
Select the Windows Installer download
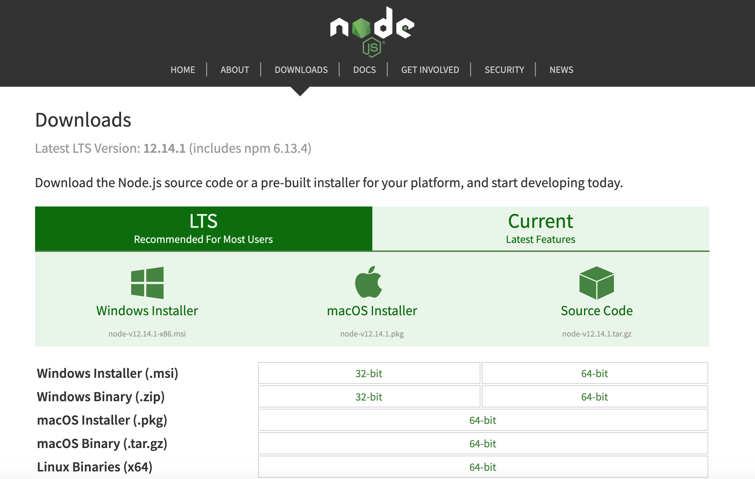[x=147, y=311]
